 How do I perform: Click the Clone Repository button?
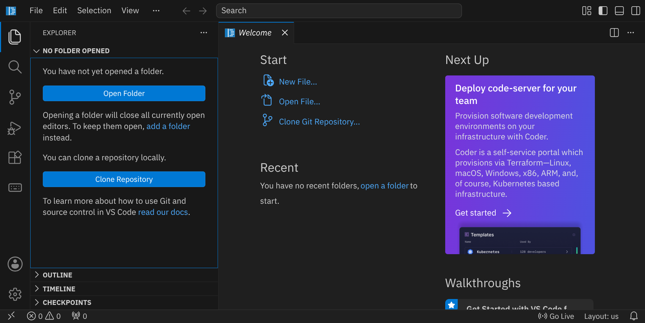(124, 179)
